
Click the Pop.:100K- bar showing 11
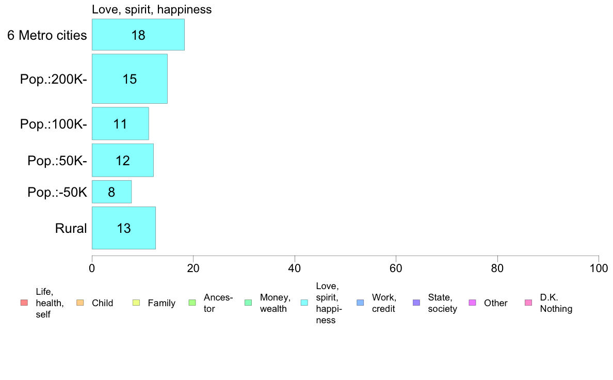click(x=120, y=124)
